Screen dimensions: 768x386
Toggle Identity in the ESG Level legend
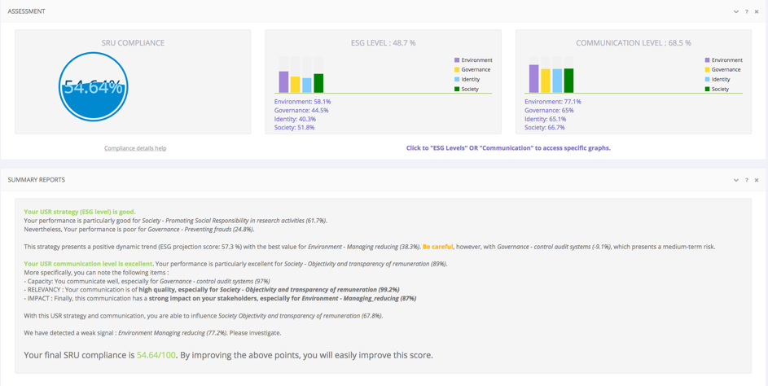coord(471,80)
